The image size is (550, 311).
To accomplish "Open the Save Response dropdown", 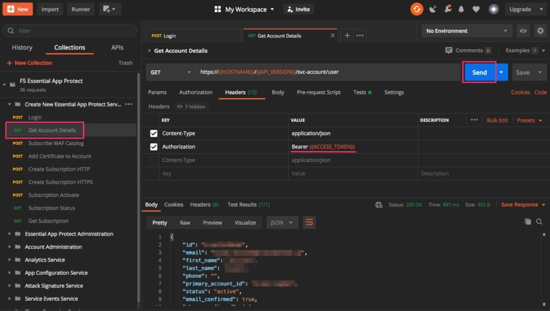I will pyautogui.click(x=523, y=204).
